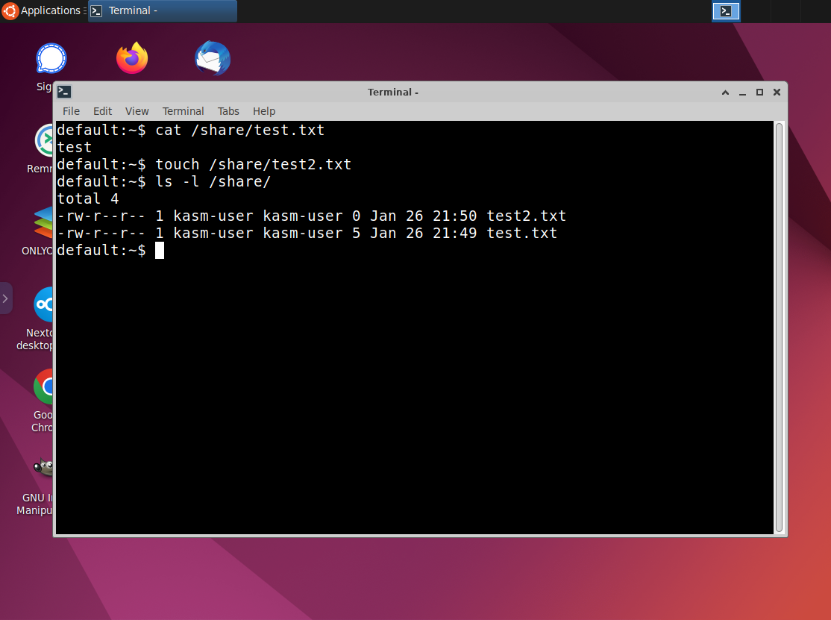Launch Firefox from the desktop
This screenshot has height=620, width=831.
[x=132, y=58]
